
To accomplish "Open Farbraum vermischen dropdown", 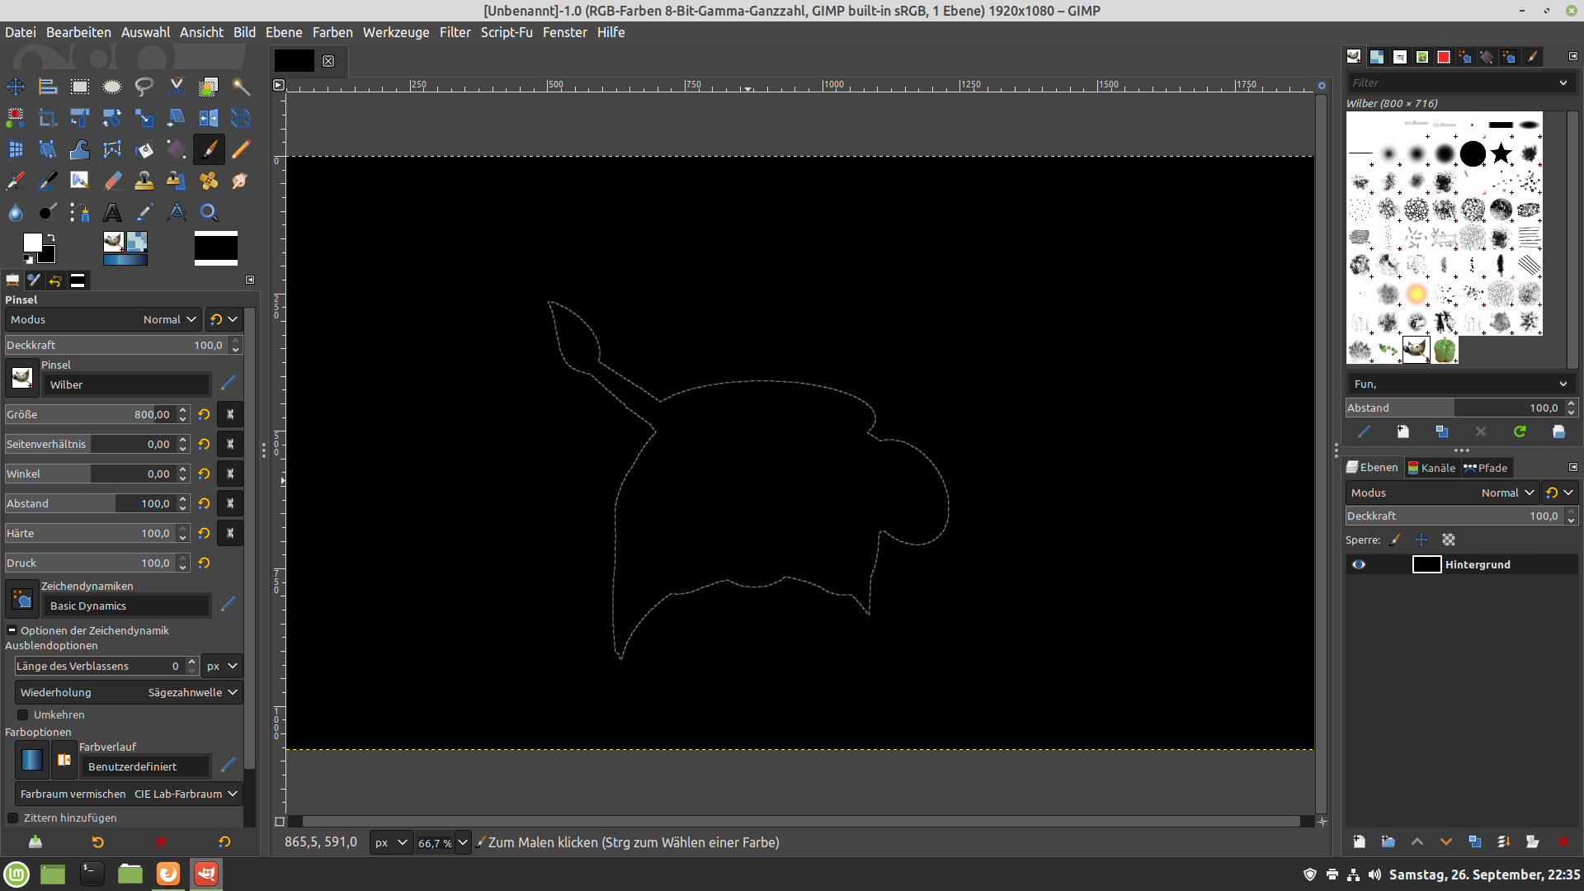I will pyautogui.click(x=128, y=794).
